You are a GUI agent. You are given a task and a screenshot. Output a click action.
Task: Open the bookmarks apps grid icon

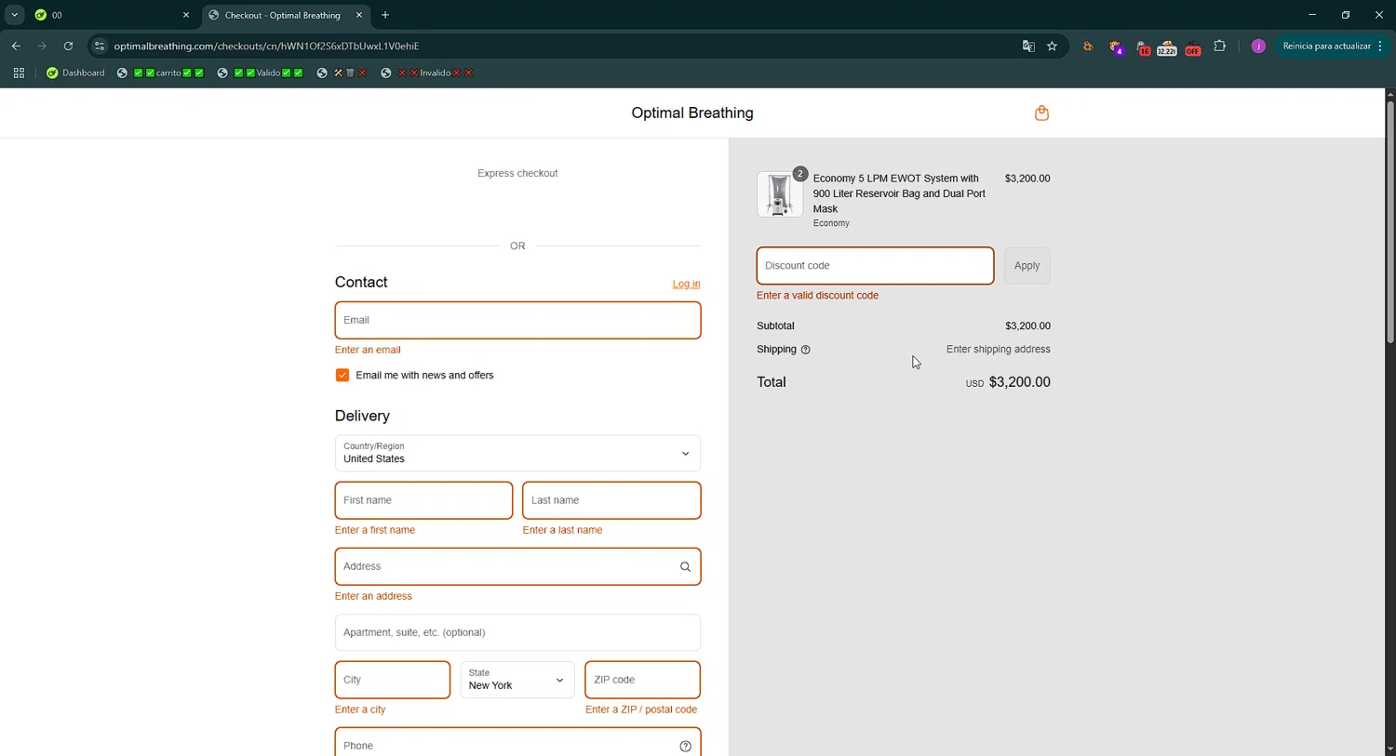pyautogui.click(x=19, y=73)
